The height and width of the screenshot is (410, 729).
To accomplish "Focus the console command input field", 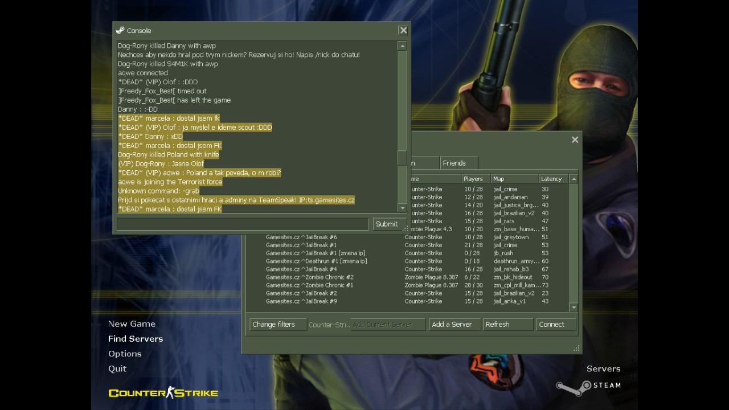I will tap(243, 224).
